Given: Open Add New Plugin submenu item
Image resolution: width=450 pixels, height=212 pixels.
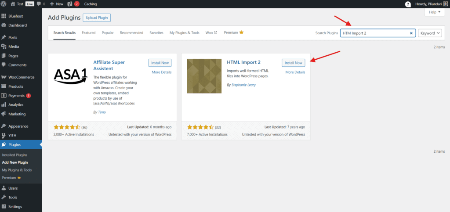Looking at the screenshot, I should click(x=15, y=162).
